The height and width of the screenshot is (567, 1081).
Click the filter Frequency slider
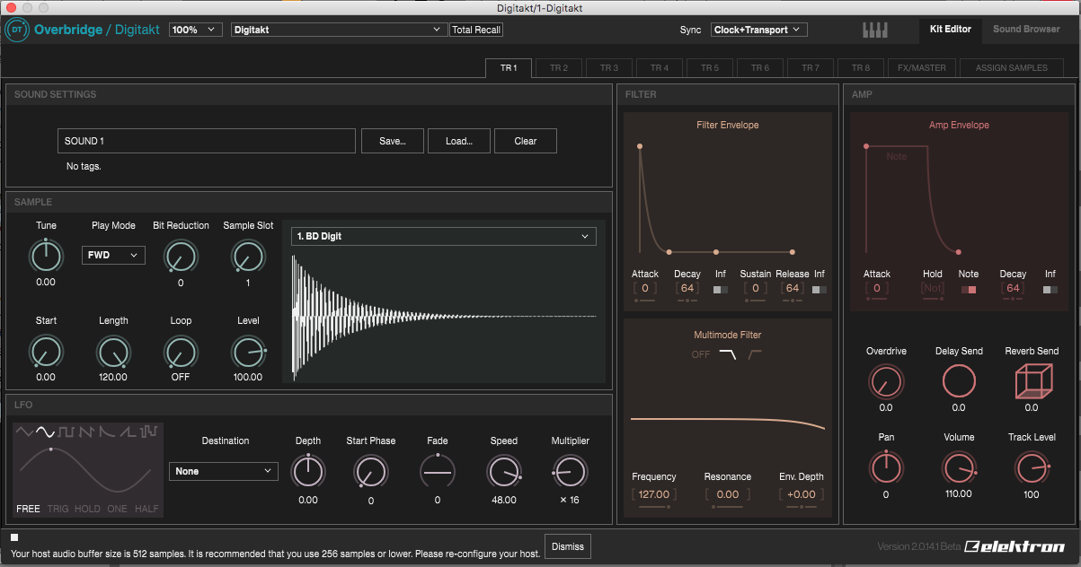point(653,507)
